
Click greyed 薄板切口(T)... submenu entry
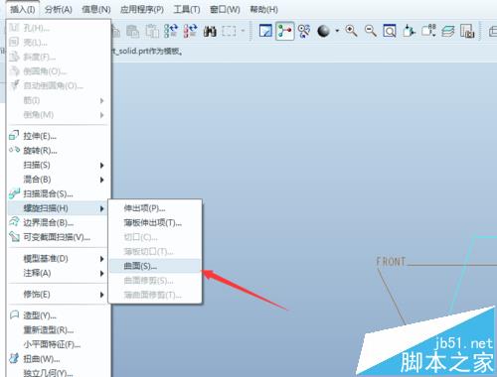[x=155, y=252]
